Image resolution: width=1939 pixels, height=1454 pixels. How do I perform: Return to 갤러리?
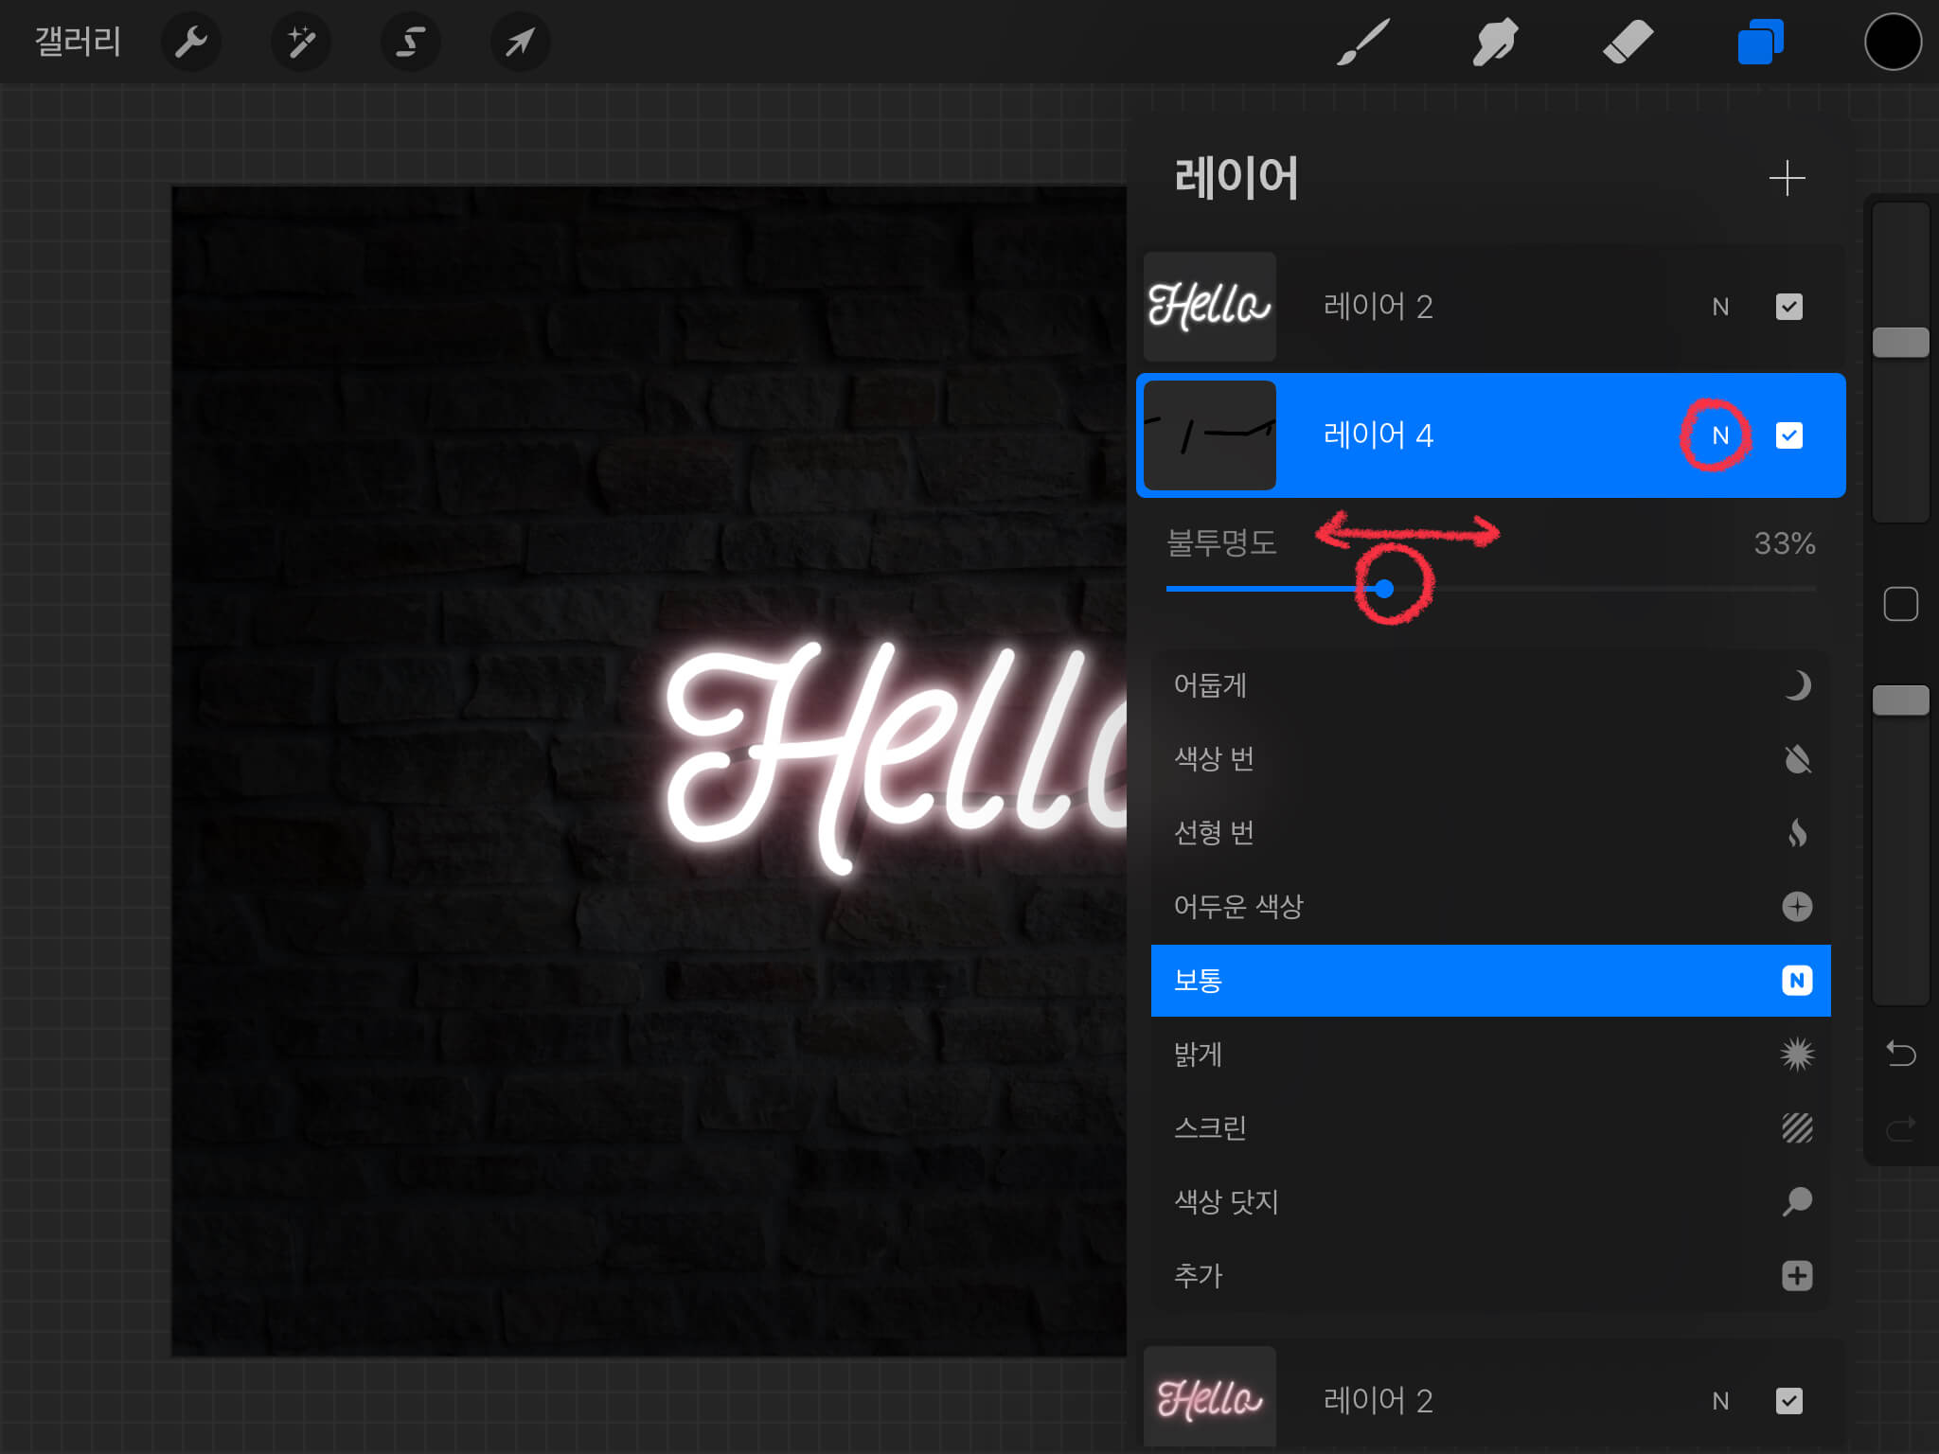(78, 43)
